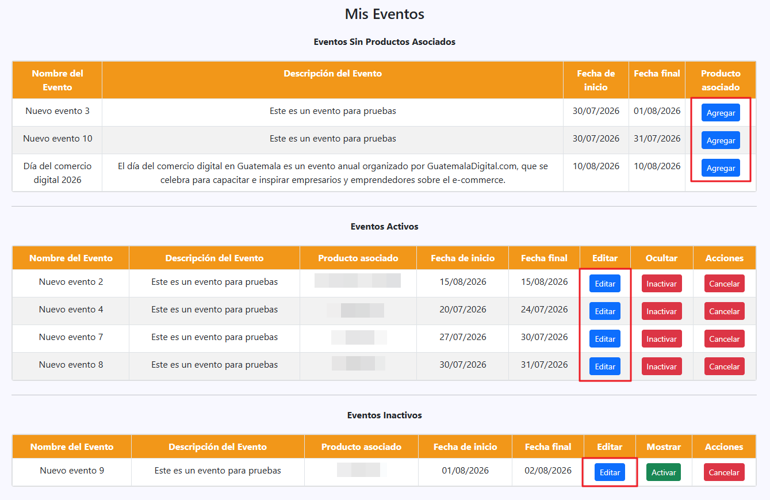
Task: Cancel Nuevo evento 4
Action: point(724,311)
